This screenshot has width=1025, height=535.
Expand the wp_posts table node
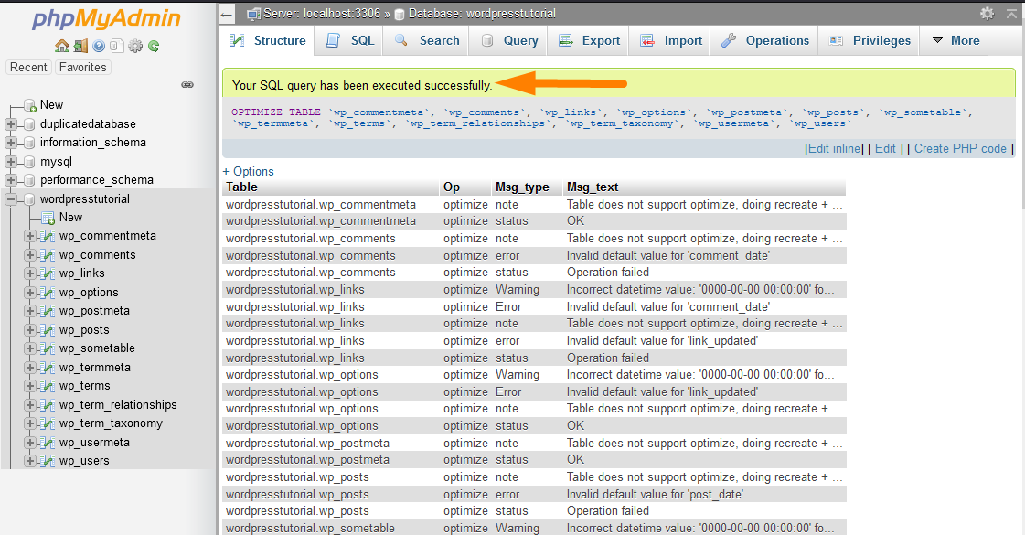(29, 330)
